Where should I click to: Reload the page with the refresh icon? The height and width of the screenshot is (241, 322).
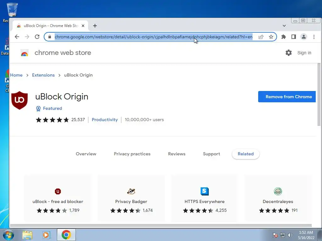coord(37,37)
